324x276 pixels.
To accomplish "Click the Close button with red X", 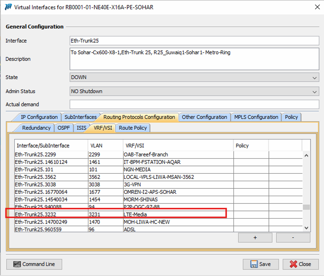I will pyautogui.click(x=300, y=264).
